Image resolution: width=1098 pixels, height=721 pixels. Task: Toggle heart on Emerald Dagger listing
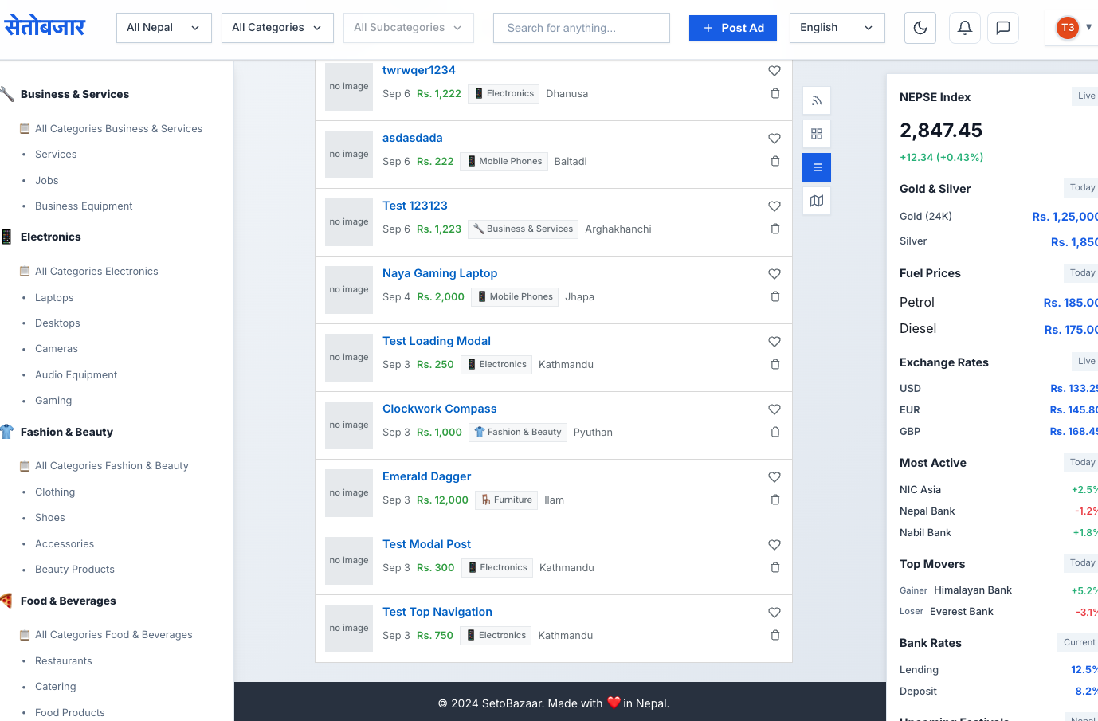774,477
